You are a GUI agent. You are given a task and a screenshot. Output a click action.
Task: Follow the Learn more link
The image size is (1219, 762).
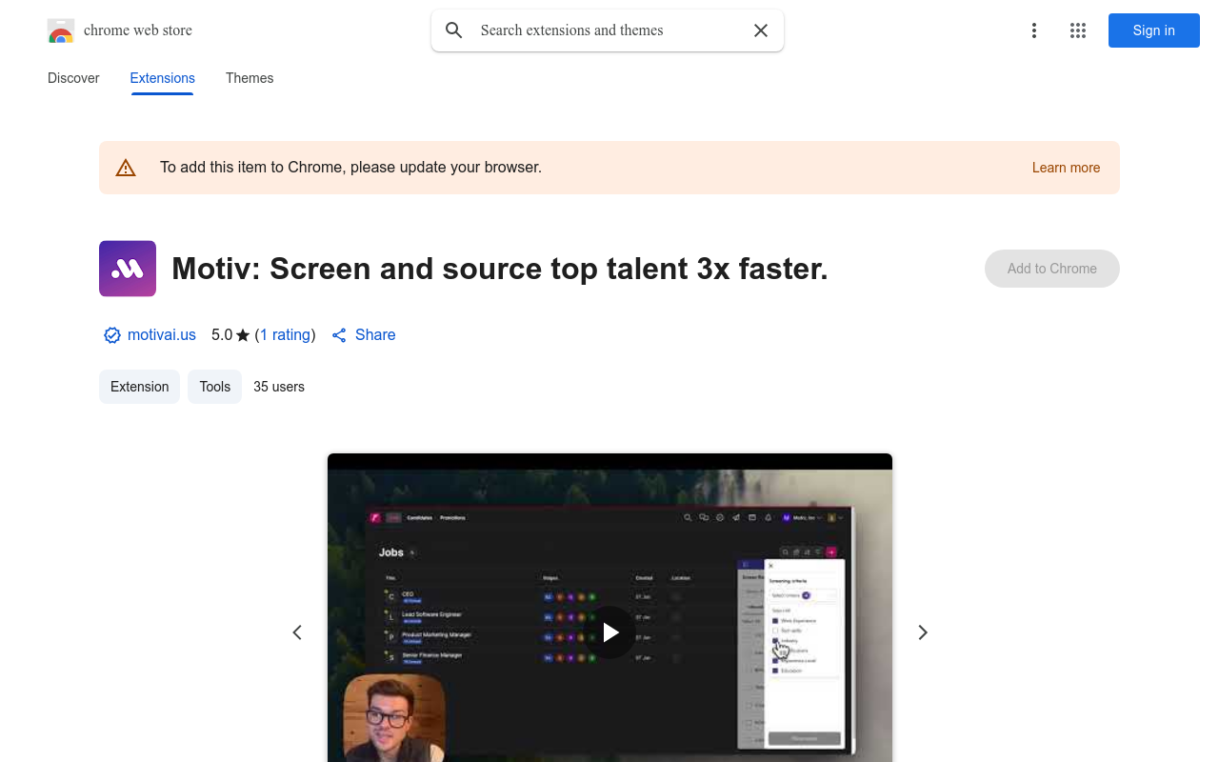(1066, 168)
